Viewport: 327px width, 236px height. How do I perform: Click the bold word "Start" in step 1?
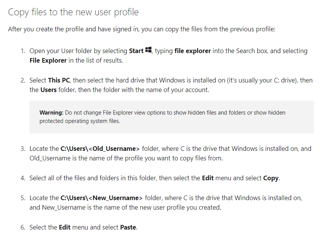[136, 51]
